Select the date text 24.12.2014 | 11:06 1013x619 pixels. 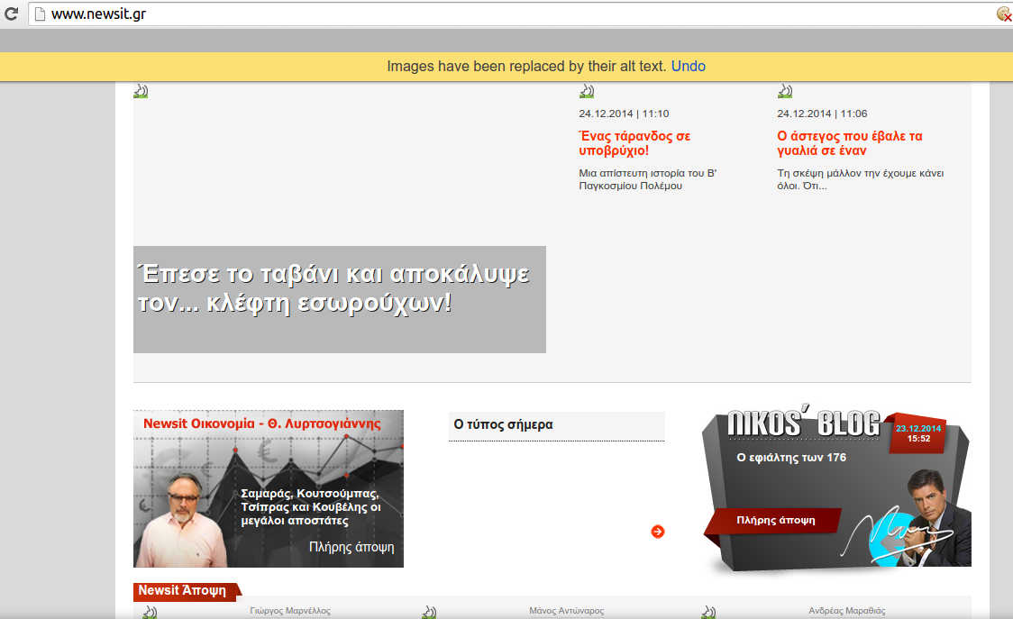(x=822, y=114)
